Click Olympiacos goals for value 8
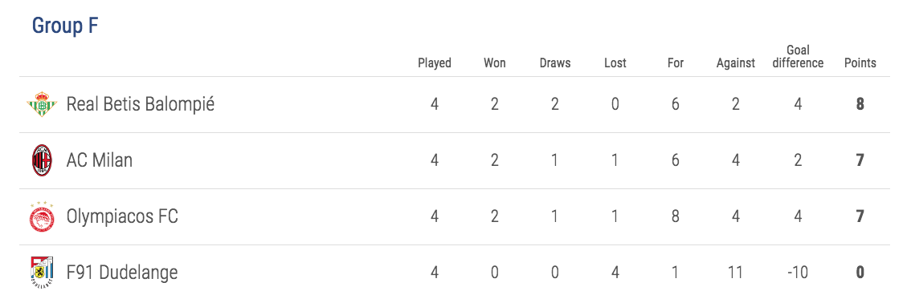This screenshot has width=907, height=307. click(675, 216)
